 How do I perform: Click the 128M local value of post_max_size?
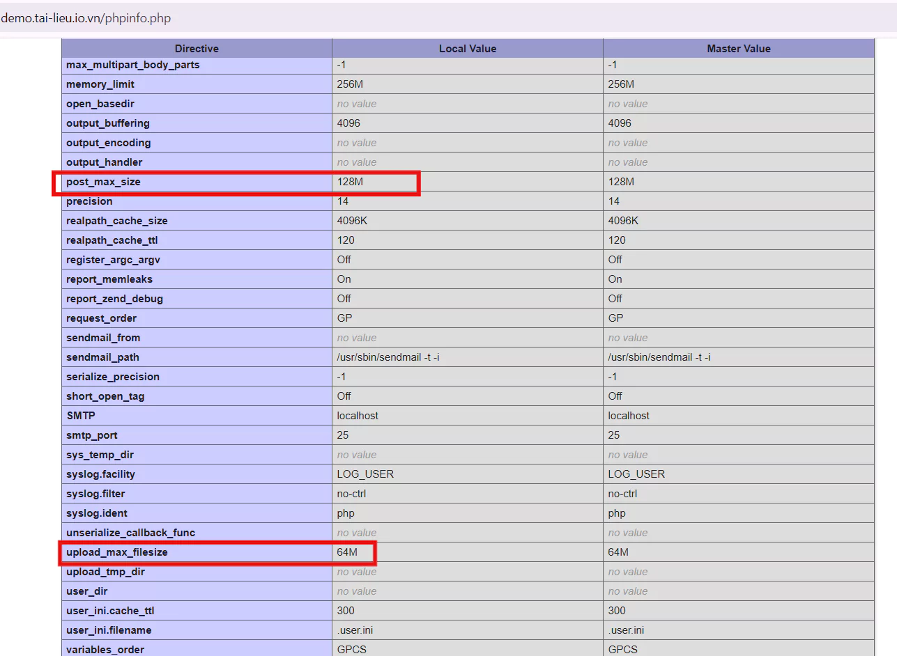tap(350, 182)
